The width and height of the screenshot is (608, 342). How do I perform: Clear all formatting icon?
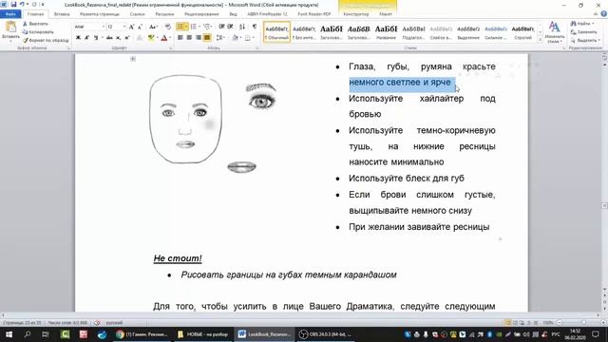167,27
